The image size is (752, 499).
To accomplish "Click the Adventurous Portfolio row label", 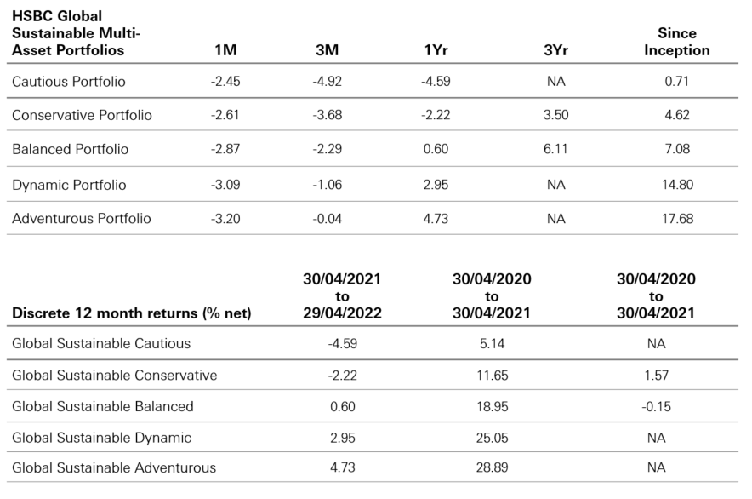I will [x=82, y=219].
